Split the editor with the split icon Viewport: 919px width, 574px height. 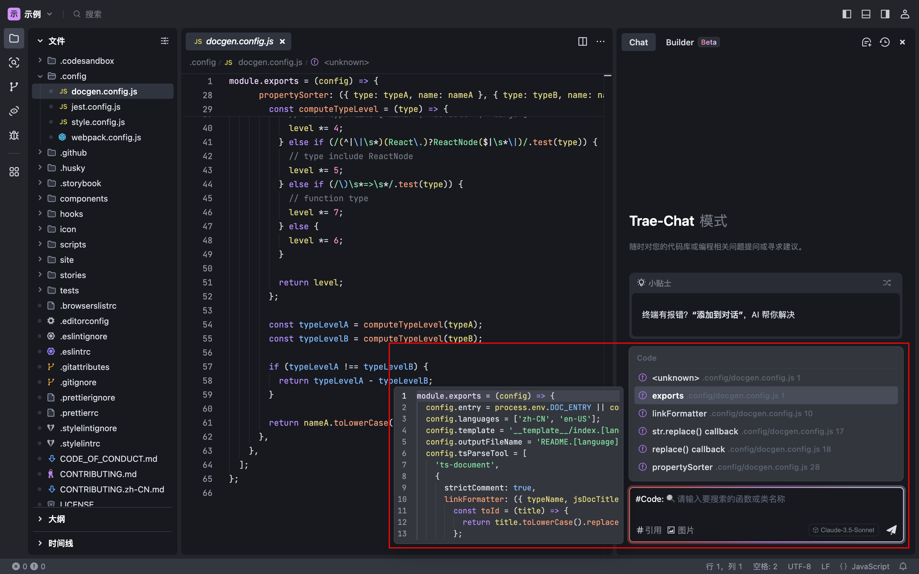tap(583, 41)
